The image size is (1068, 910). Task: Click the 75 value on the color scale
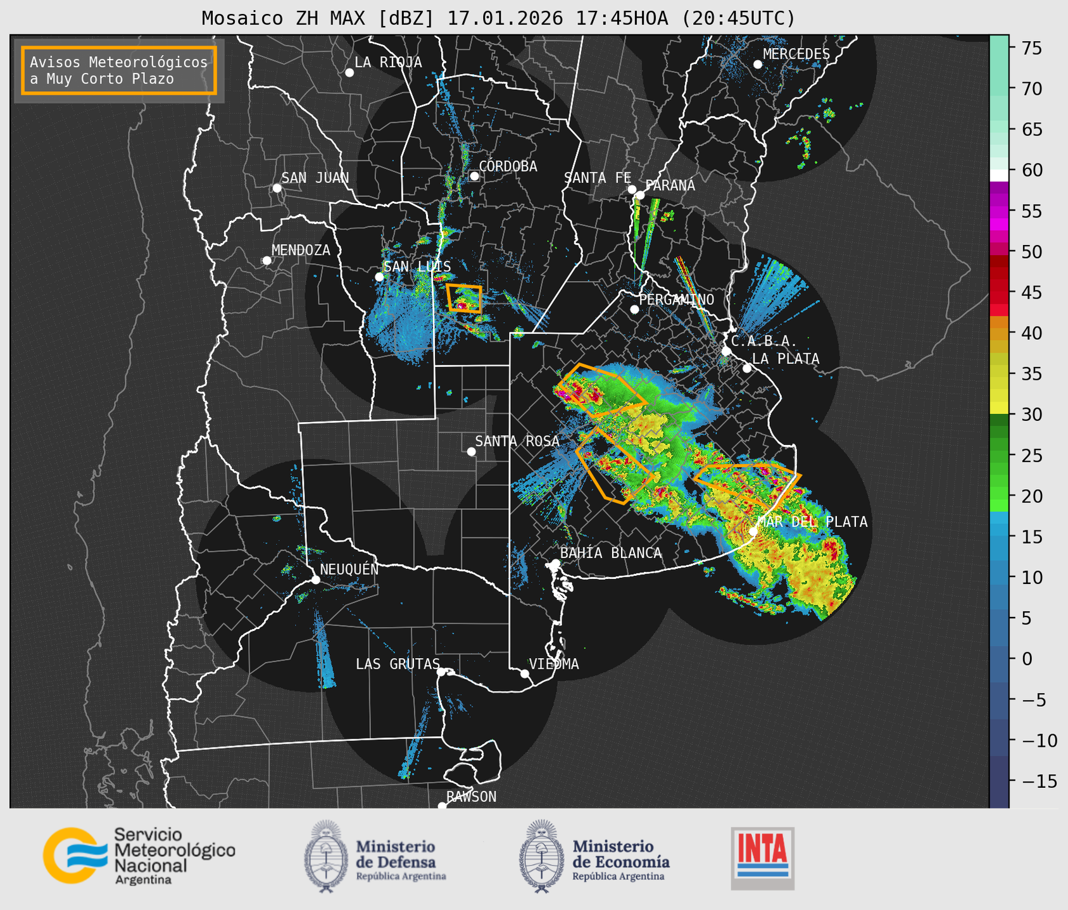(x=1032, y=49)
